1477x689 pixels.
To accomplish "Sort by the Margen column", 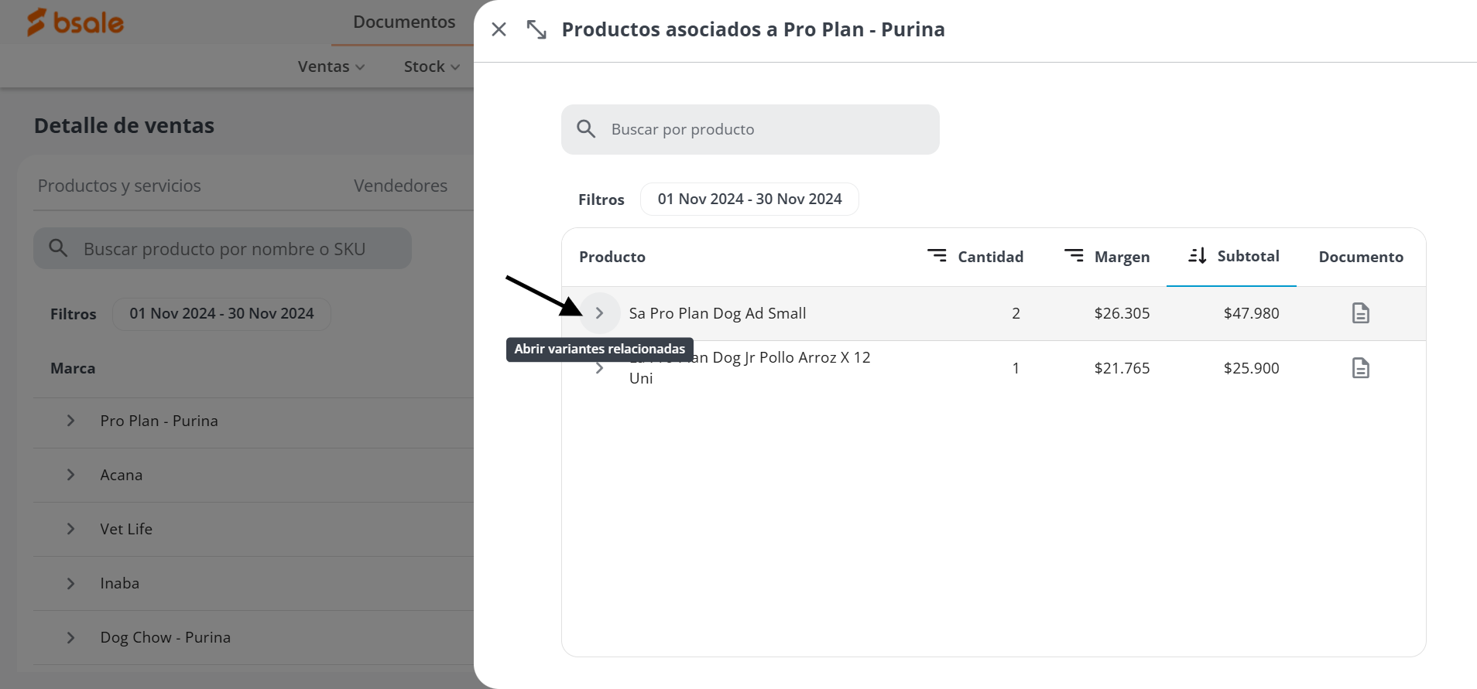I will click(x=1107, y=257).
